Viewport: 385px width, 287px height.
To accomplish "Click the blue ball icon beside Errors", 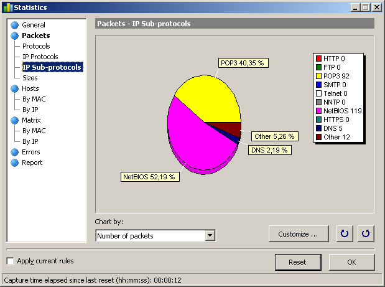I will 15,152.
